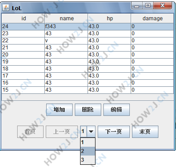Choose page 1 in the dropdown list
The image size is (176, 167).
coord(88,142)
